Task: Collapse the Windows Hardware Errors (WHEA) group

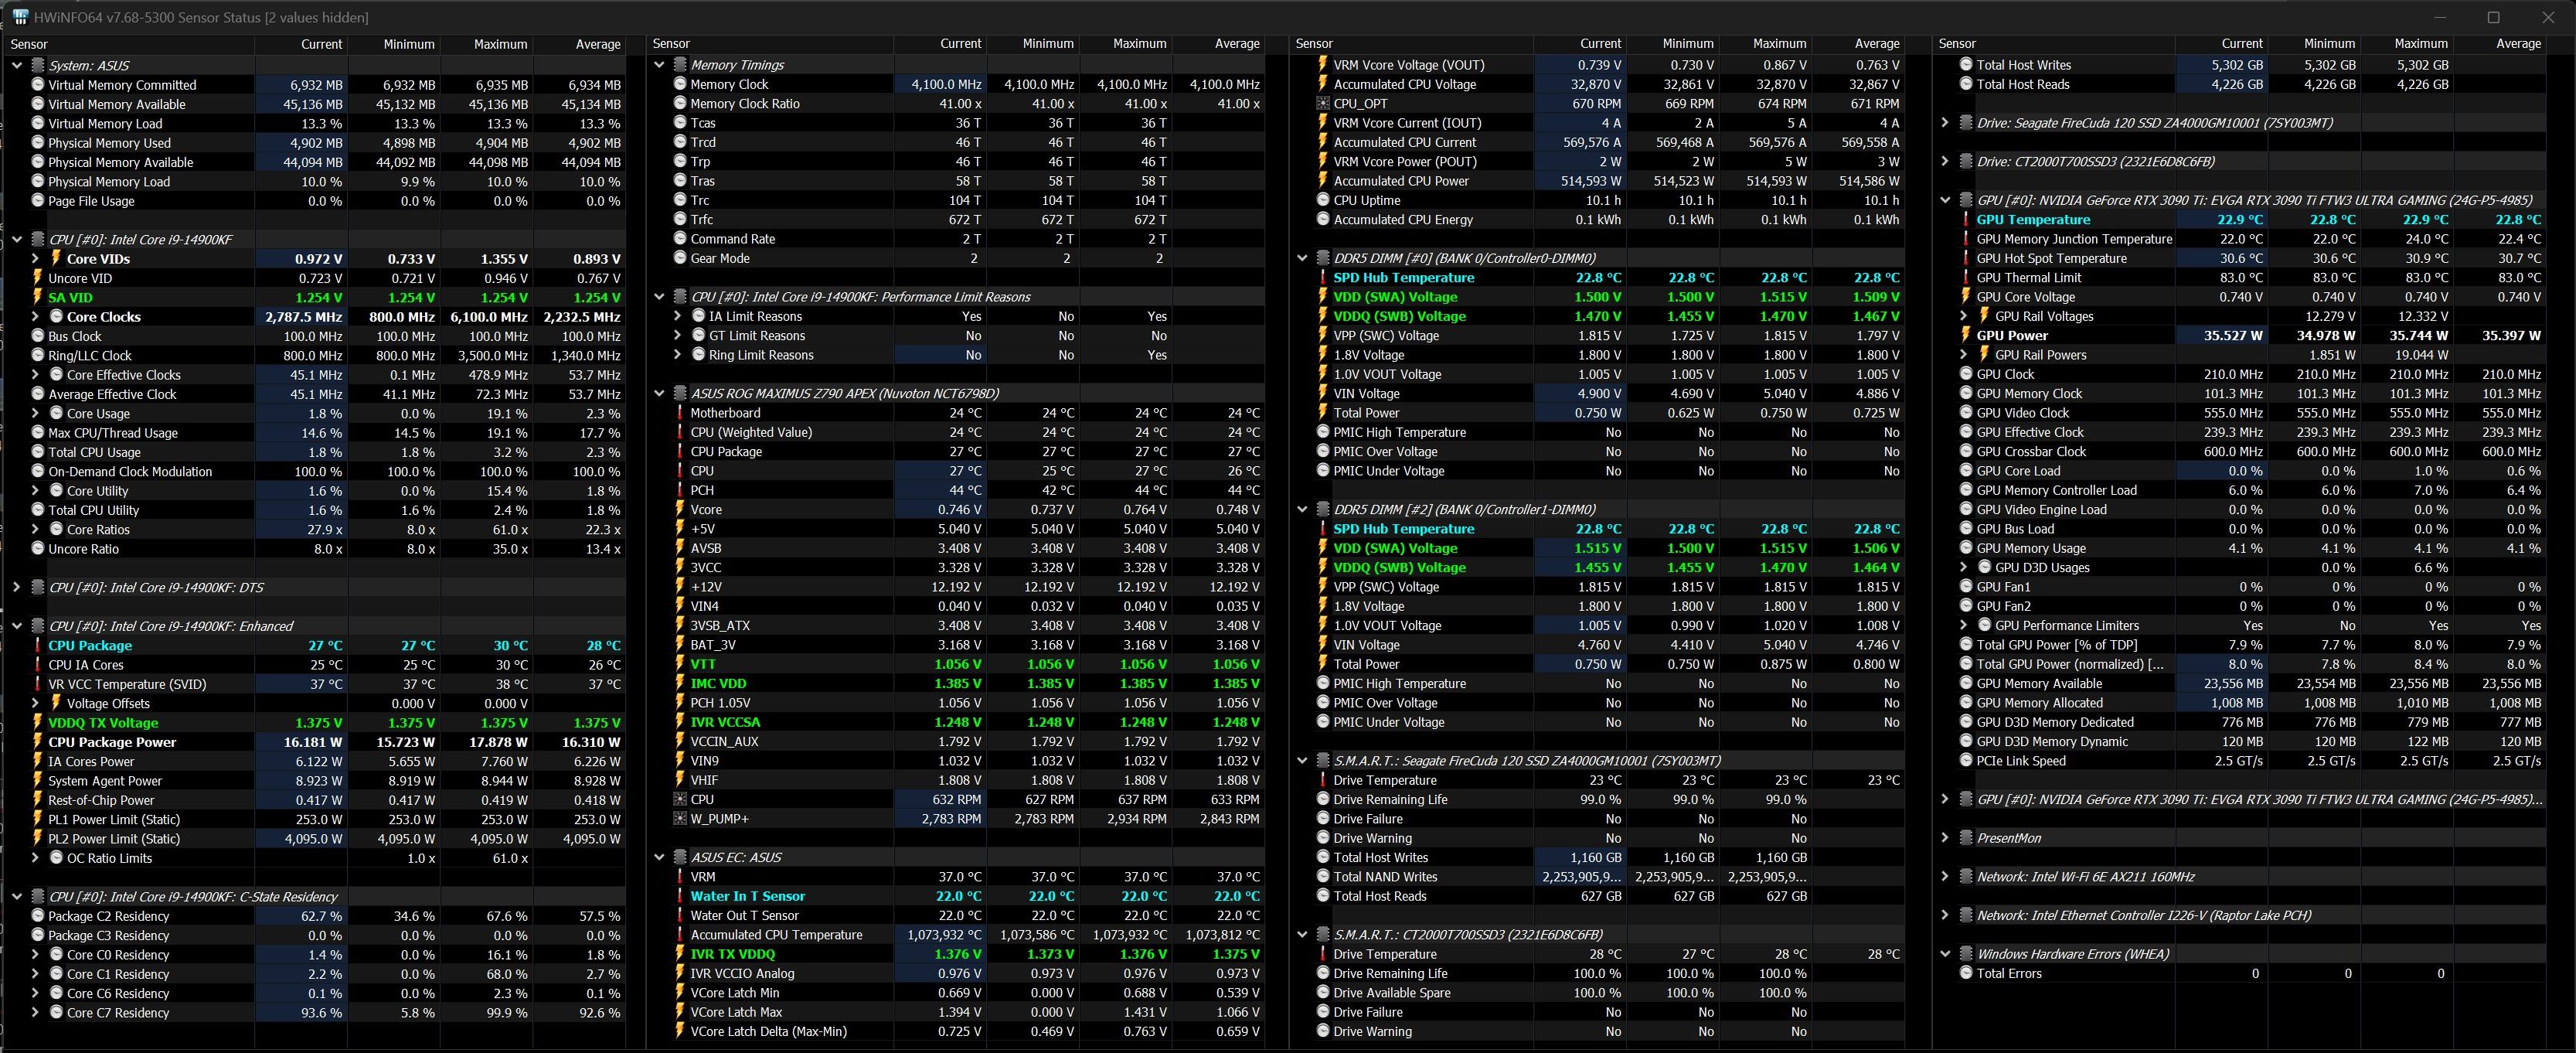Action: tap(1945, 954)
